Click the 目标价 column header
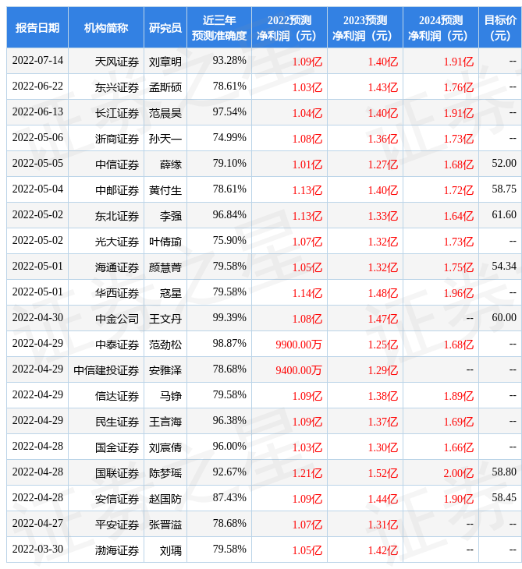The height and width of the screenshot is (569, 522). pyautogui.click(x=500, y=27)
